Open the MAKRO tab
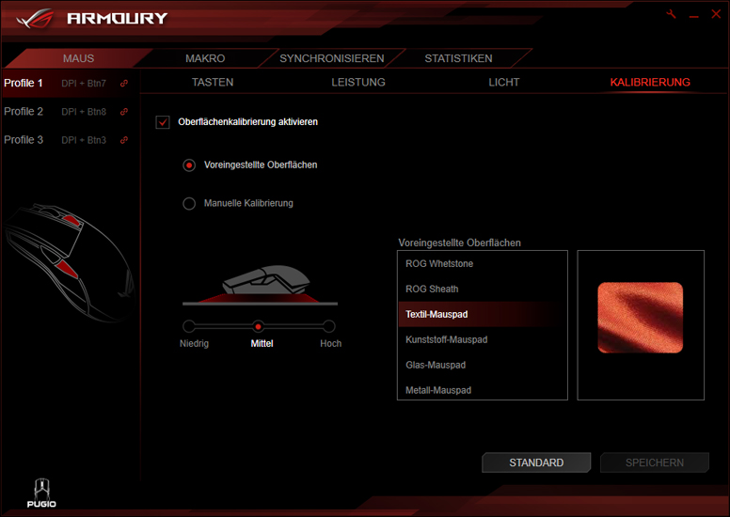This screenshot has height=517, width=730. tap(205, 58)
